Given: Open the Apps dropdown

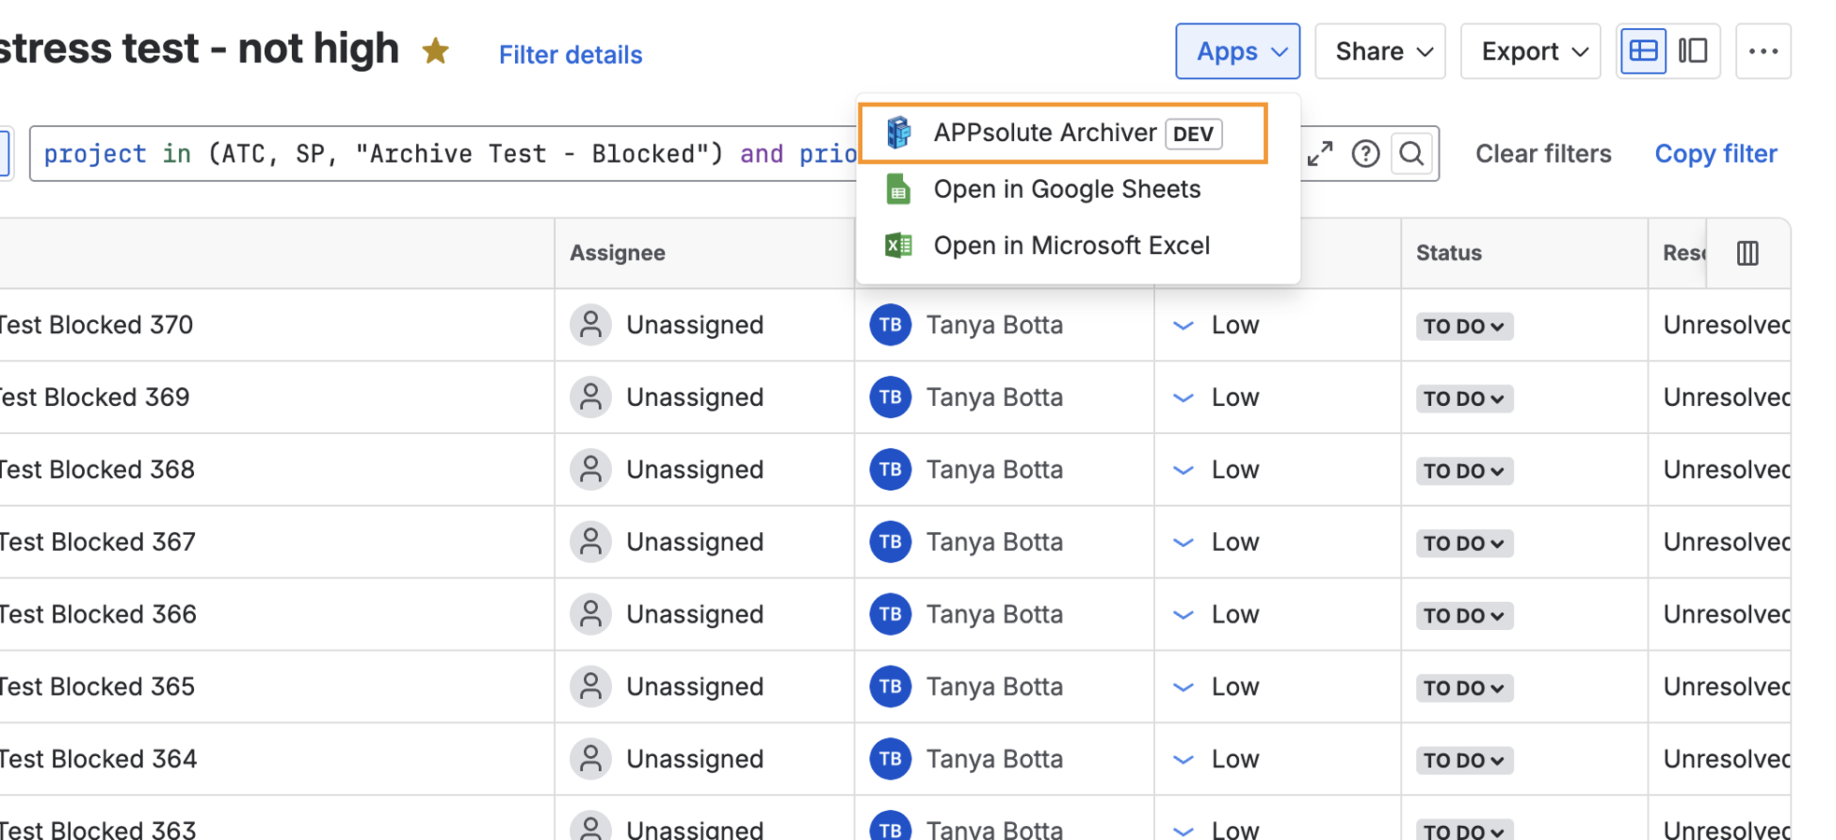Looking at the screenshot, I should point(1237,51).
